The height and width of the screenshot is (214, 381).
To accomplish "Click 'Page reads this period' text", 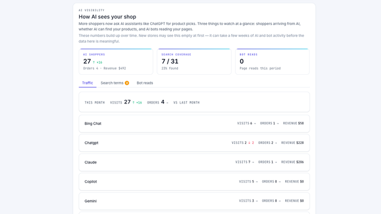I will (260, 68).
